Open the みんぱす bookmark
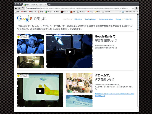 pyautogui.click(x=106, y=12)
